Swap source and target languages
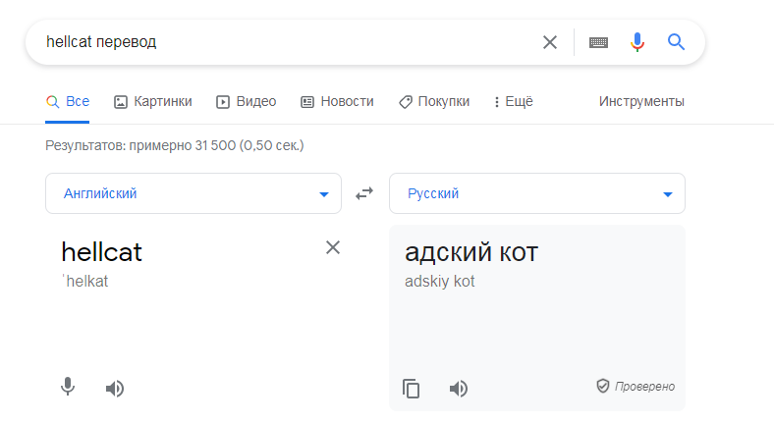This screenshot has height=423, width=774. coord(364,193)
